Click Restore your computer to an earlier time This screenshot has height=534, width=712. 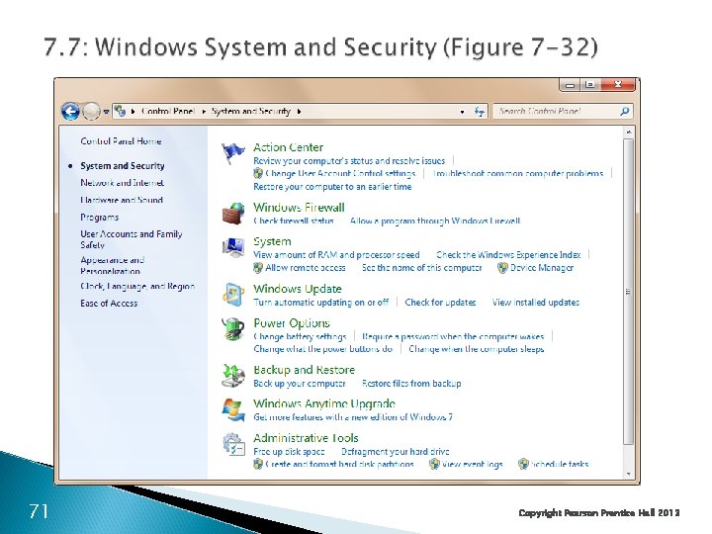point(332,187)
